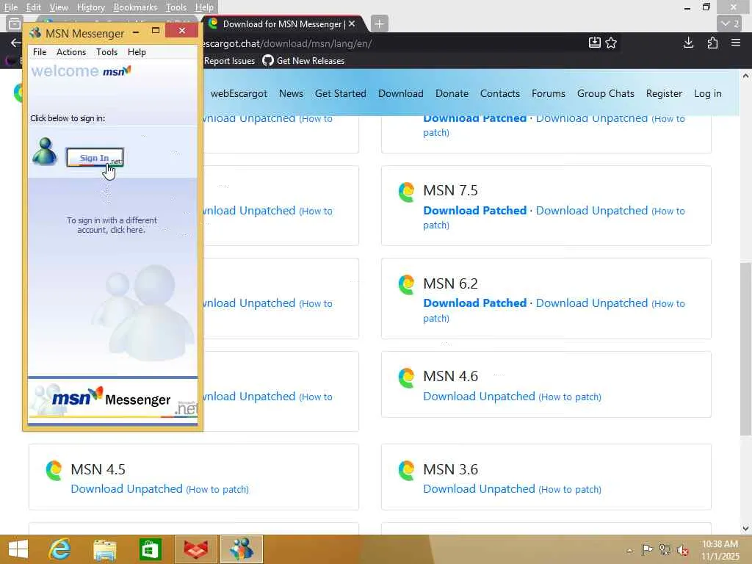The image size is (752, 564).
Task: Open the webEscargot nav link
Action: click(x=239, y=93)
